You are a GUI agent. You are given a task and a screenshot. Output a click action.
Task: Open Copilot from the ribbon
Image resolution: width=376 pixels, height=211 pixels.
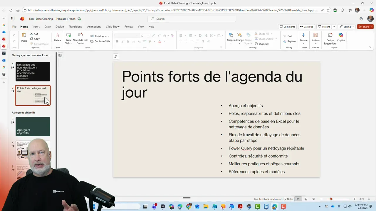pos(341,38)
